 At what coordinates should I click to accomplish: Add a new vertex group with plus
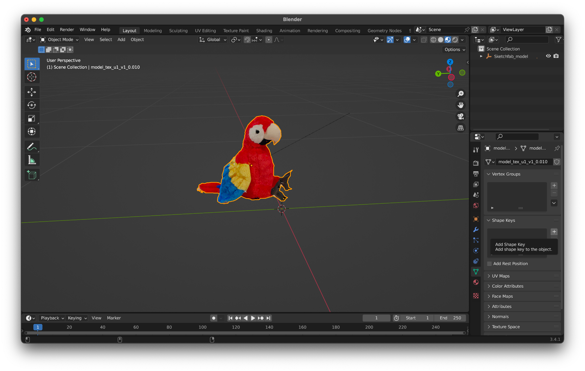[554, 186]
